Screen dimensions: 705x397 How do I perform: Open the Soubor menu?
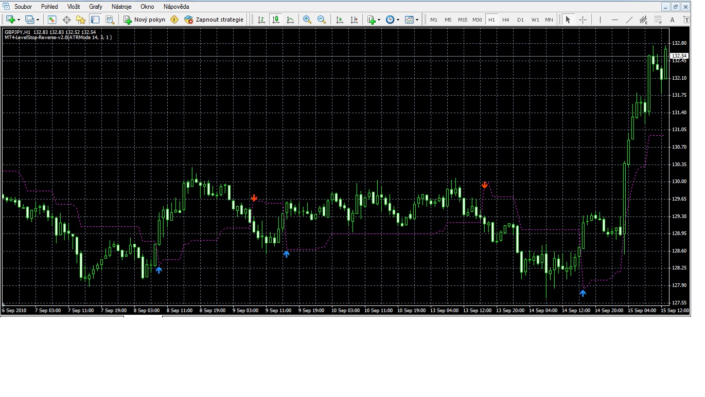[23, 7]
